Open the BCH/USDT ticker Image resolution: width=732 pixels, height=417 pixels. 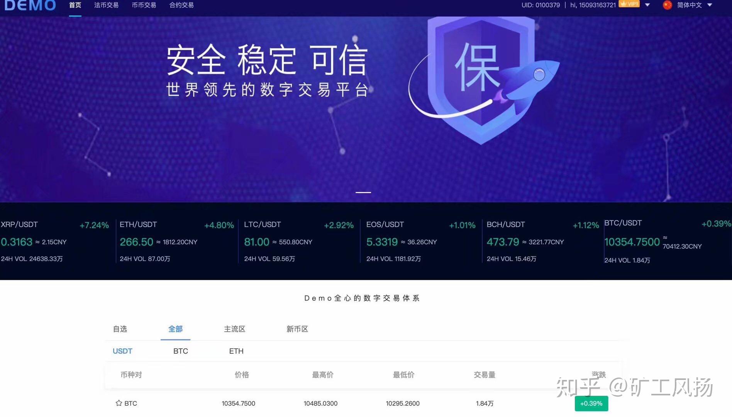tap(542, 241)
